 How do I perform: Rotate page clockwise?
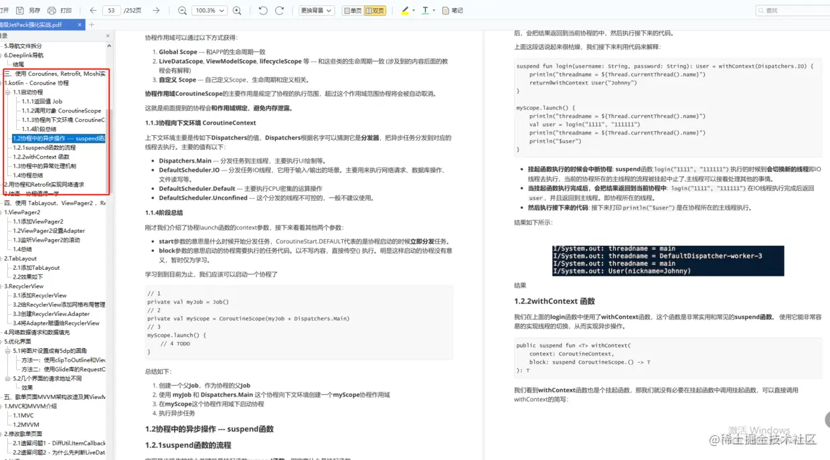point(280,11)
